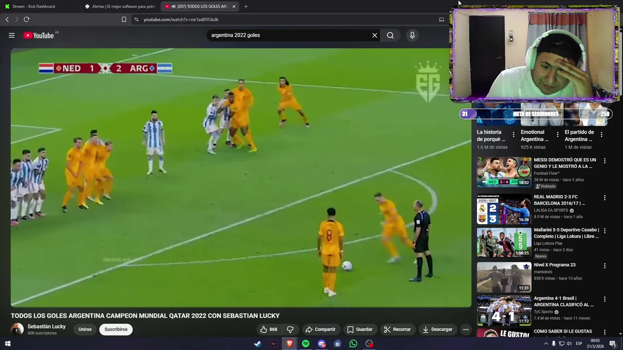Image resolution: width=623 pixels, height=350 pixels.
Task: Open options for MESSI DEMOSTRÓ video
Action: click(605, 160)
